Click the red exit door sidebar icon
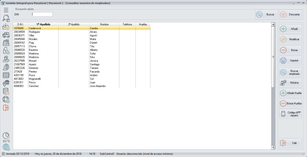This screenshot has height=157, width=307. [6, 108]
